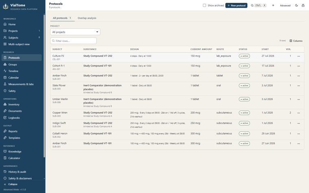Open History & audit
309x193 pixels.
coord(22,172)
